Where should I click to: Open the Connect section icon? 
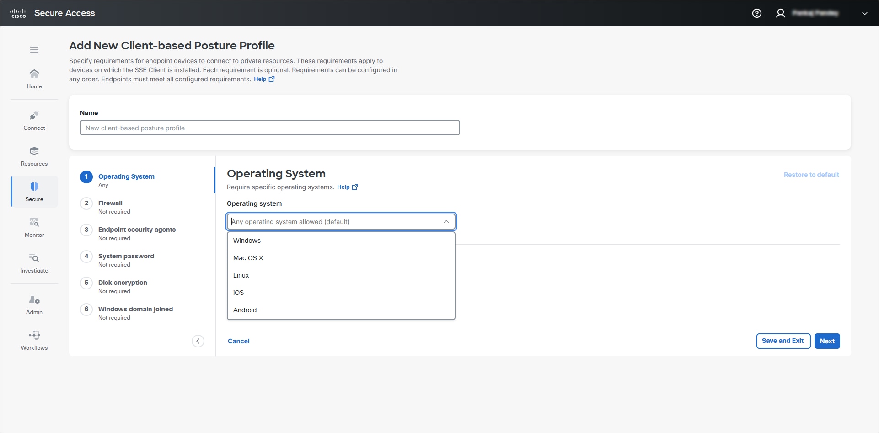coord(34,115)
